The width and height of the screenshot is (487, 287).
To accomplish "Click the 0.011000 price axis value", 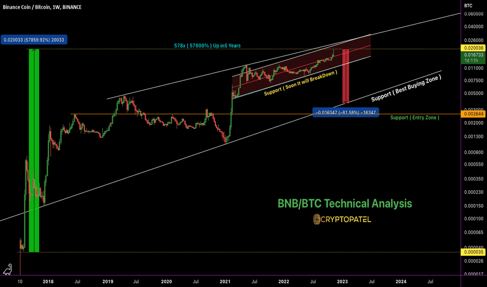I will [473, 68].
